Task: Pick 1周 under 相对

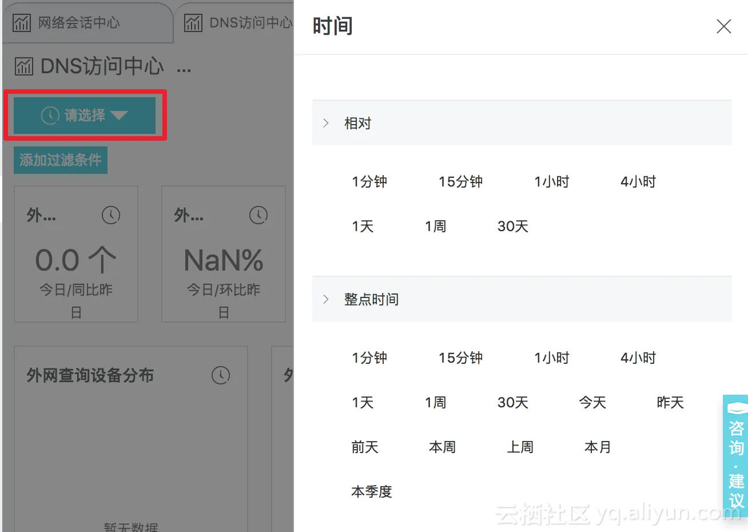Action: tap(435, 227)
